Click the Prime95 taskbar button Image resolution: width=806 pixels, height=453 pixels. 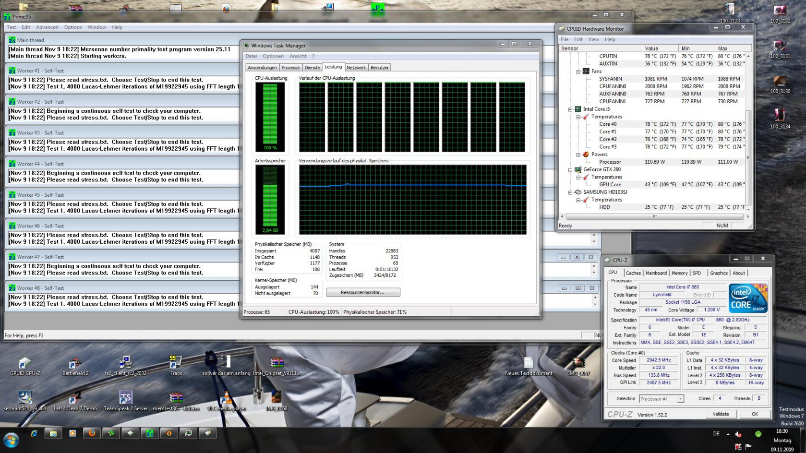[x=150, y=433]
